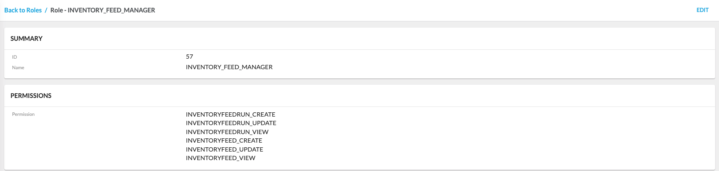Click the PERMISSIONS section heading

pyautogui.click(x=31, y=96)
